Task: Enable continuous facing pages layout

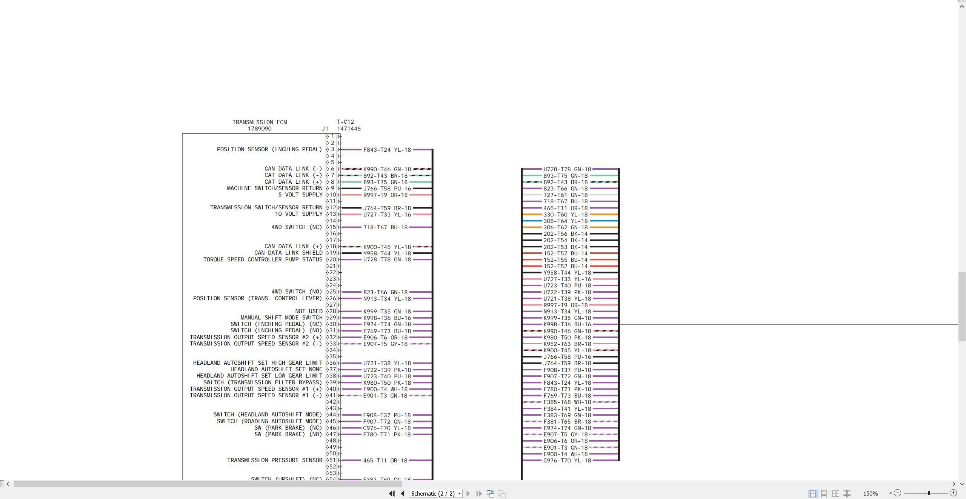Action: 847,493
